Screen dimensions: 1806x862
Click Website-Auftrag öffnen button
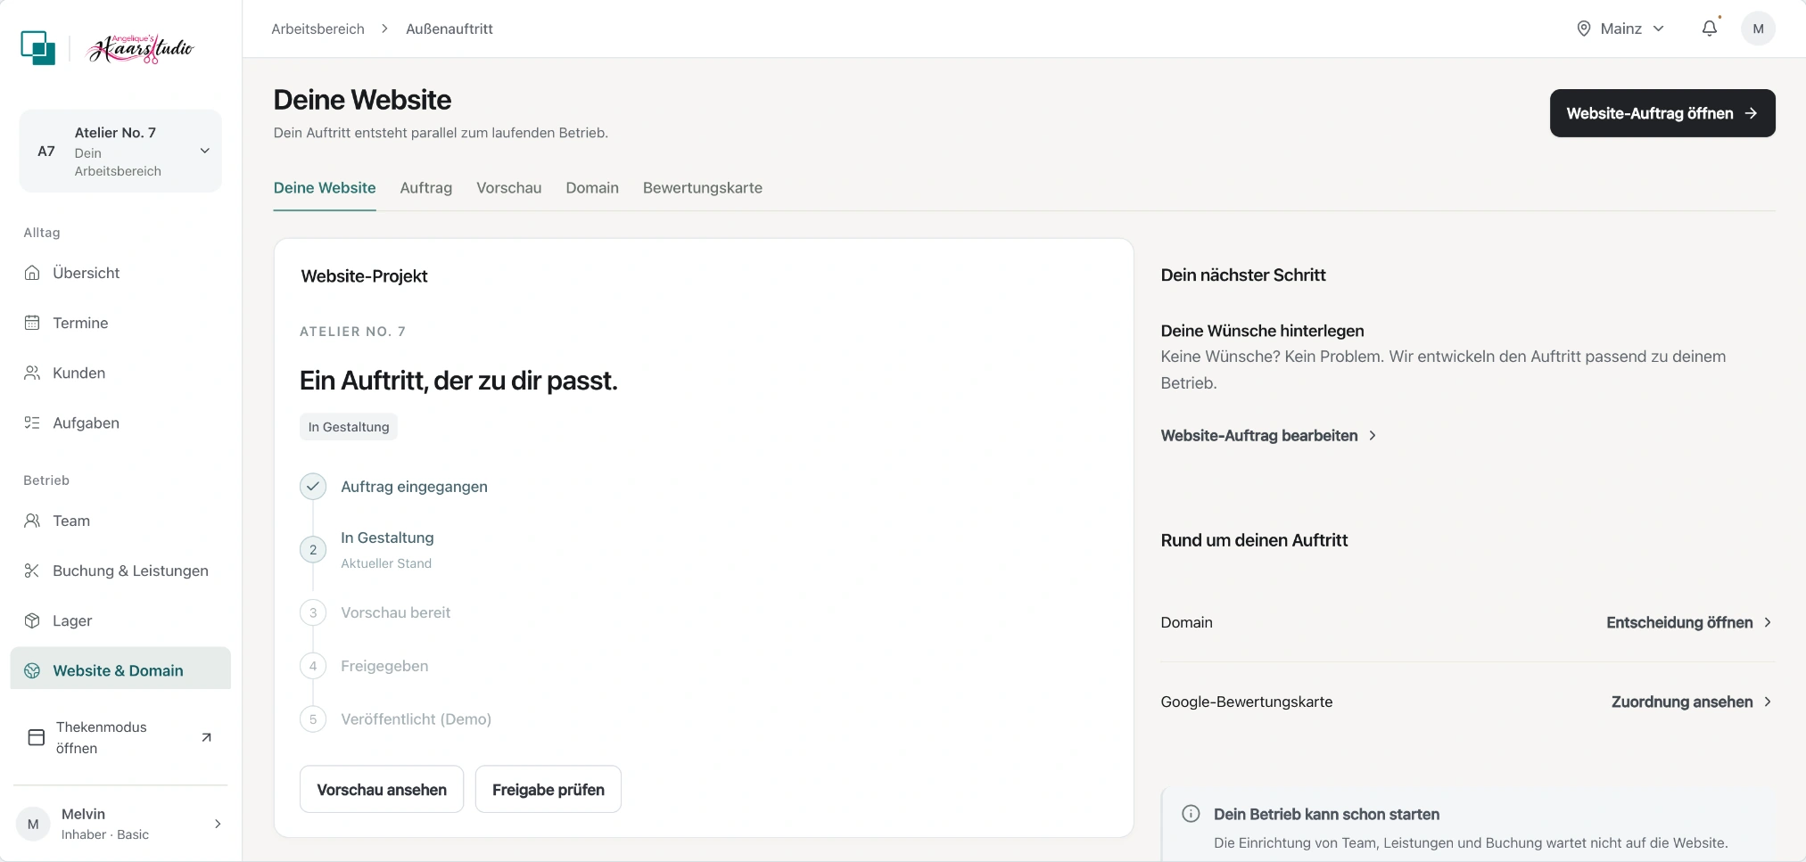pyautogui.click(x=1662, y=113)
